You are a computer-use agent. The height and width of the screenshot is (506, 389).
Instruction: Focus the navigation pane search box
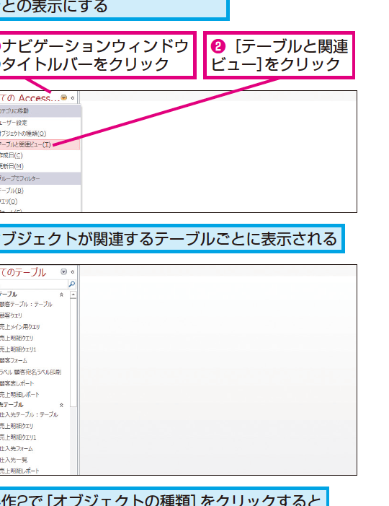coord(34,284)
